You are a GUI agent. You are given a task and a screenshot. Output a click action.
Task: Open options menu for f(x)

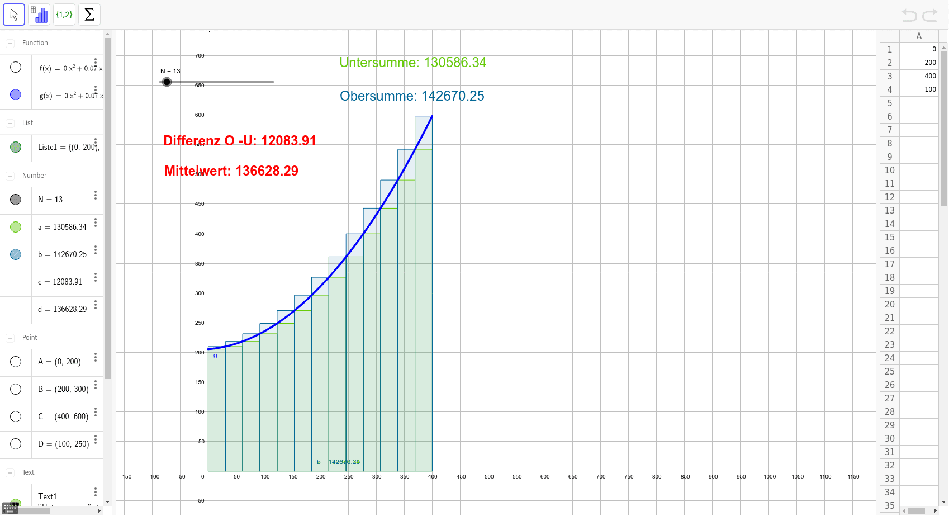96,63
